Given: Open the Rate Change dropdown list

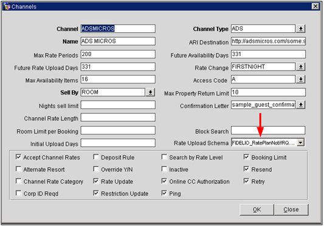Looking at the screenshot, I should (301, 66).
